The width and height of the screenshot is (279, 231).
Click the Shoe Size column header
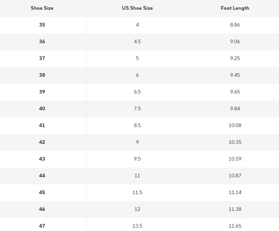tap(42, 8)
